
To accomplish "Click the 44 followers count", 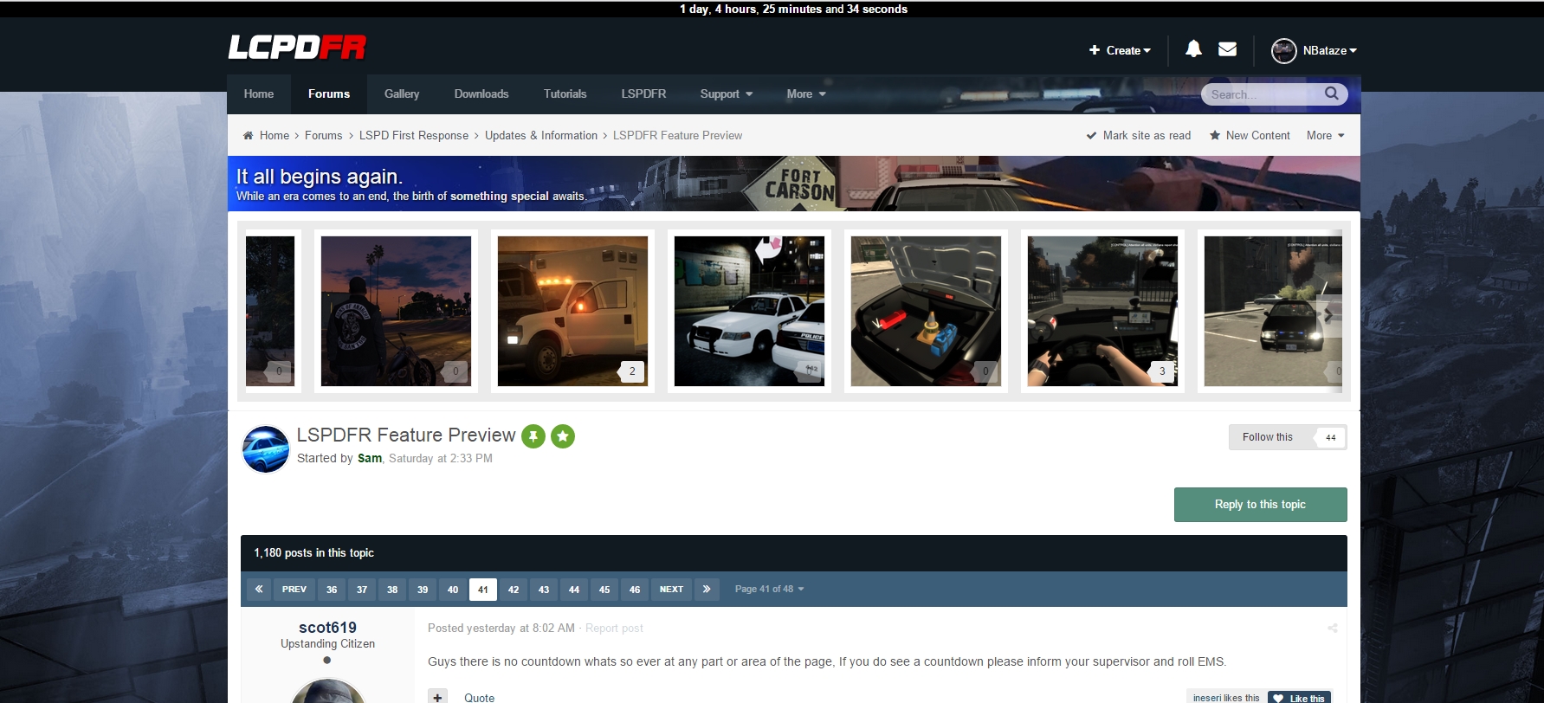I will click(x=1330, y=437).
